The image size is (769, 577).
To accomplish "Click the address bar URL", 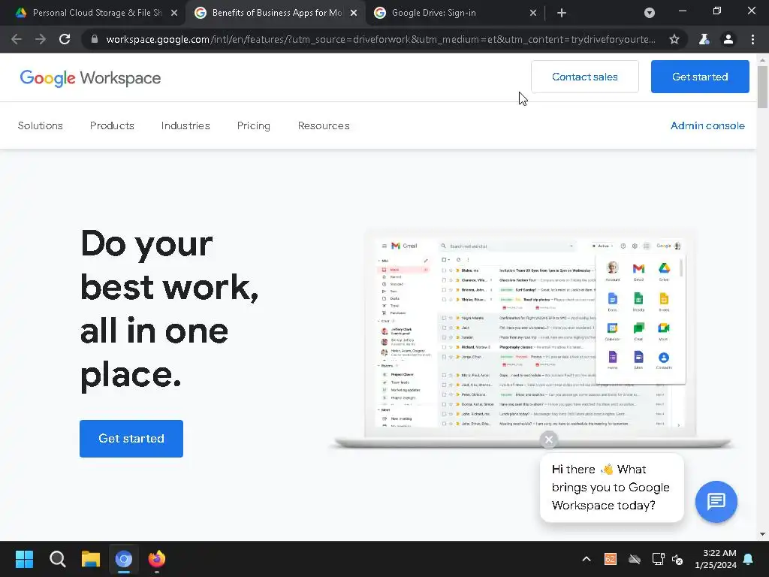I will coord(381,39).
